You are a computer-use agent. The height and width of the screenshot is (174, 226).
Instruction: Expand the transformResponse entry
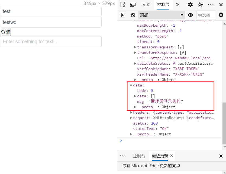(x=135, y=52)
